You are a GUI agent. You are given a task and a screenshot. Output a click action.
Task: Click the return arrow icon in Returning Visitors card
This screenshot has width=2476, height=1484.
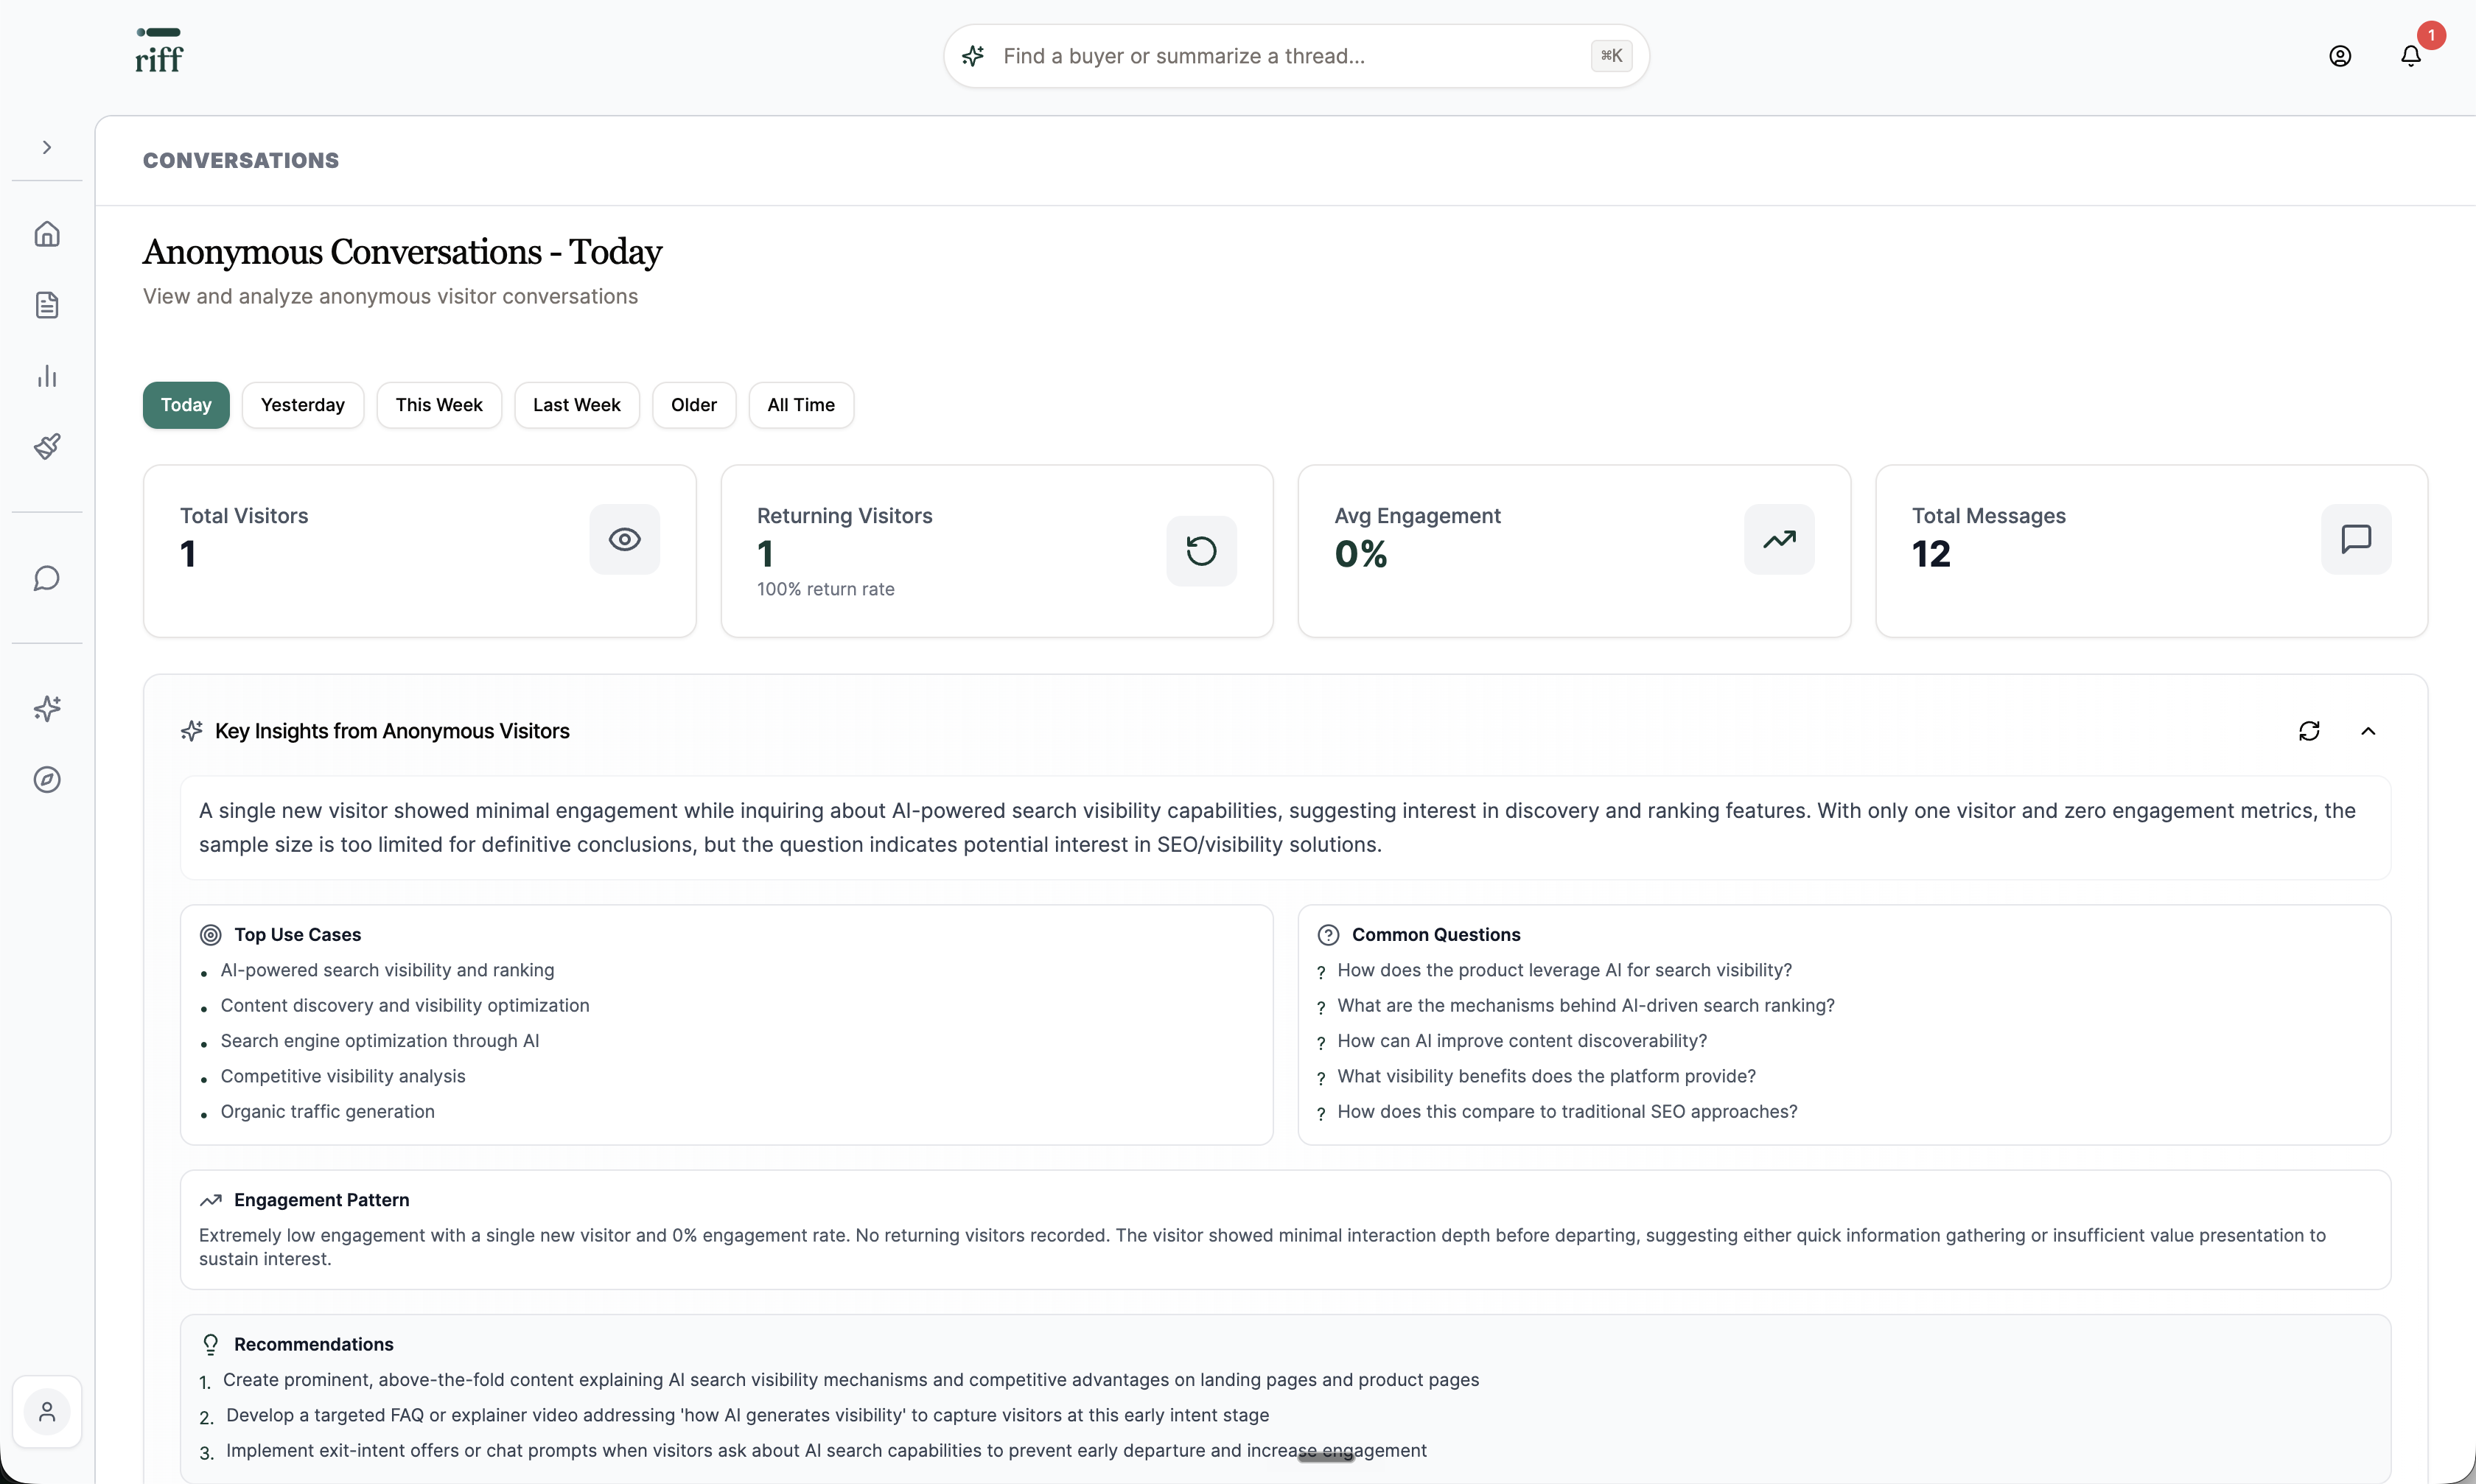(x=1202, y=551)
